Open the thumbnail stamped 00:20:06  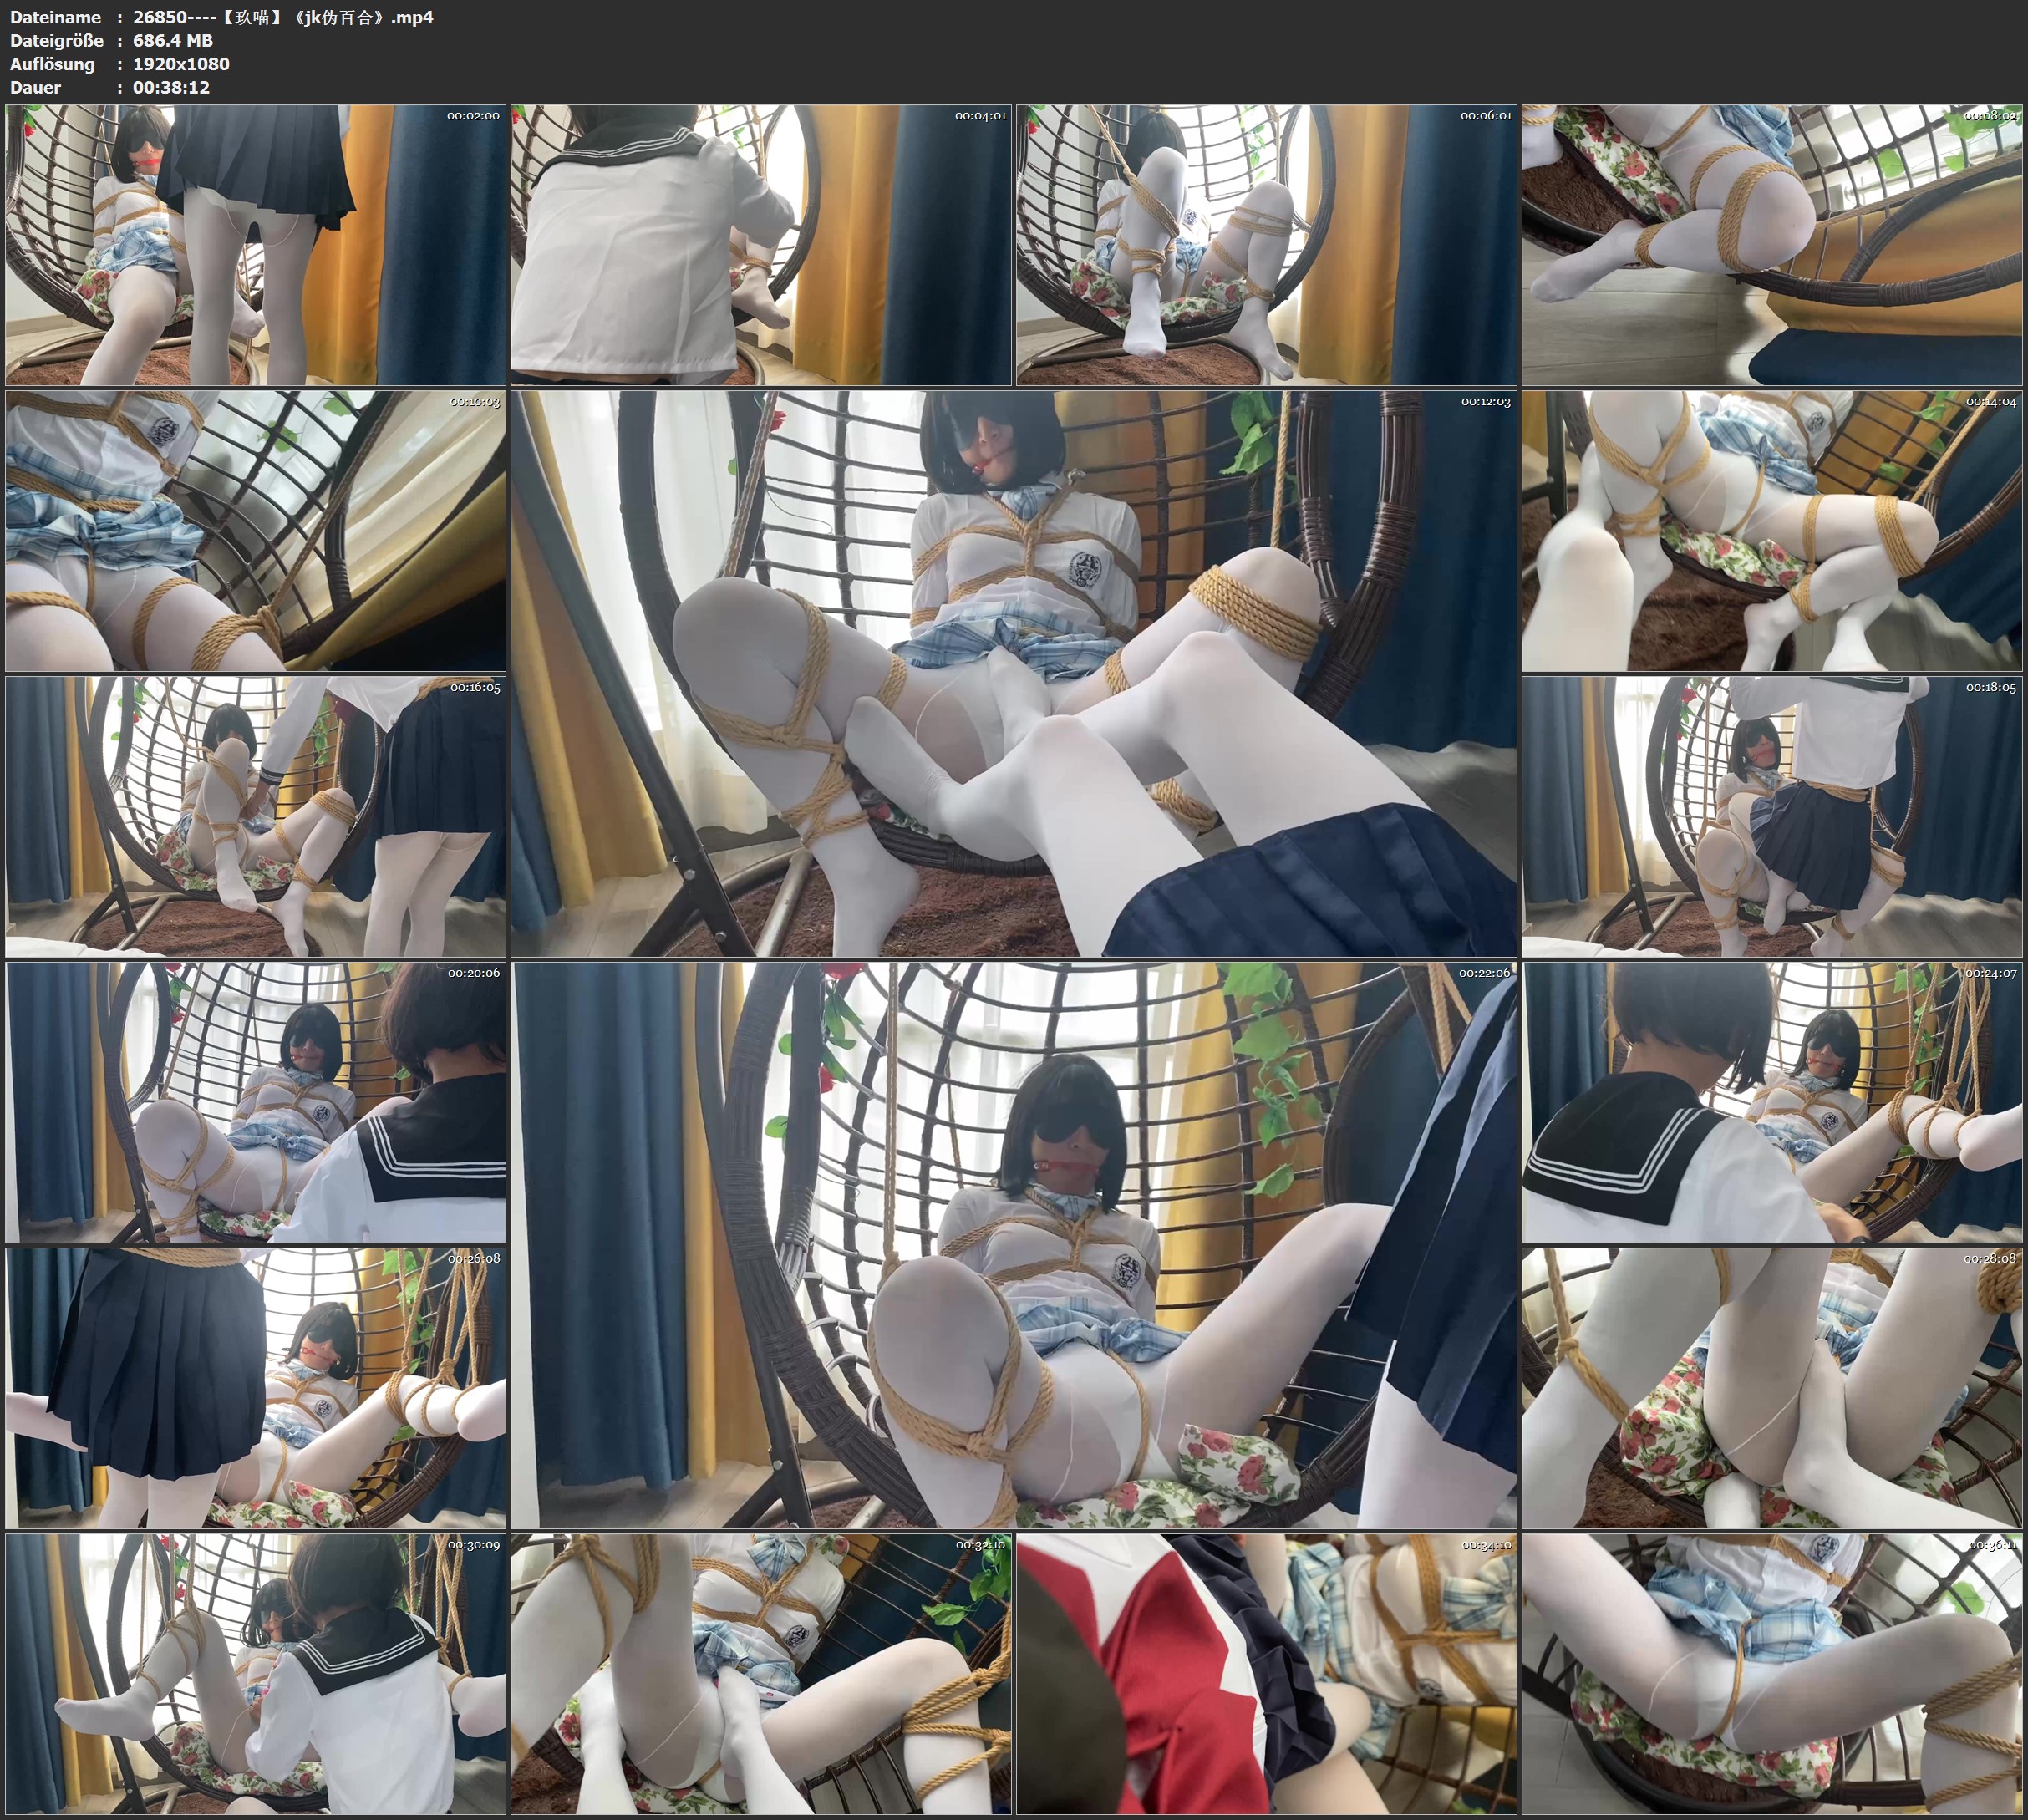coord(255,1103)
